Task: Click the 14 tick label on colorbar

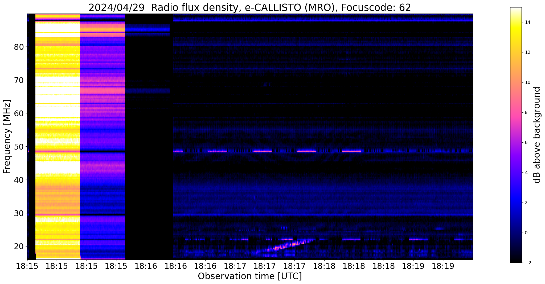Action: [527, 22]
